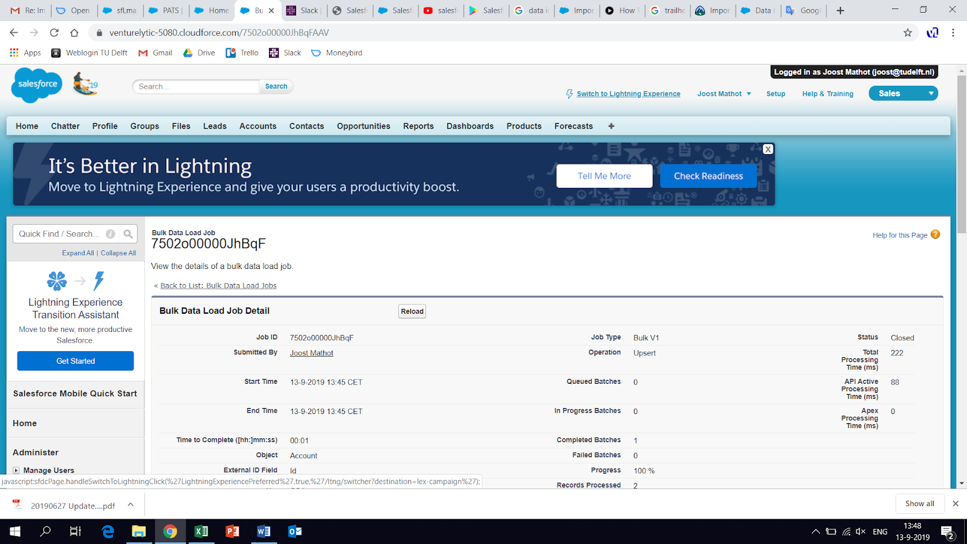Viewport: 967px width, 544px height.
Task: Go back in browser history
Action: tap(14, 33)
